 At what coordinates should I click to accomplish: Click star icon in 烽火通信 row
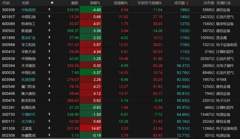click(49, 93)
